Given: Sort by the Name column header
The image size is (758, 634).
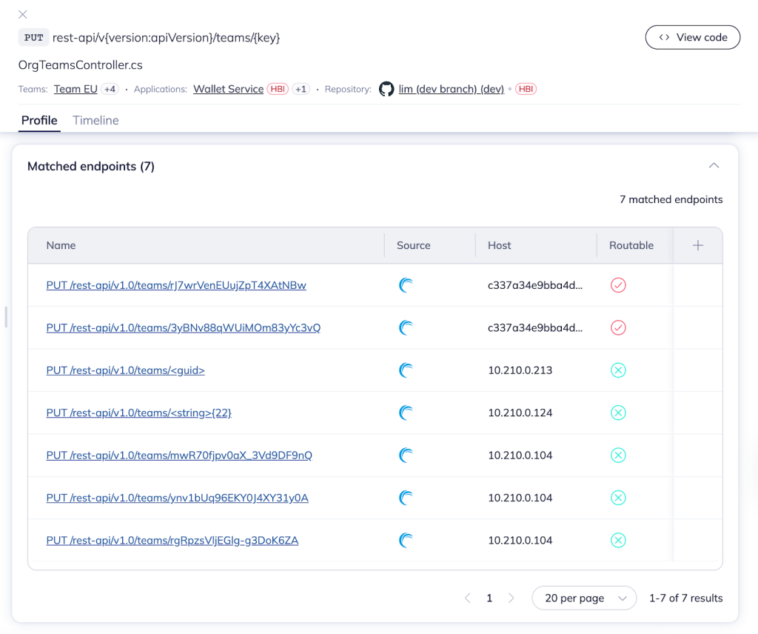Looking at the screenshot, I should click(61, 245).
